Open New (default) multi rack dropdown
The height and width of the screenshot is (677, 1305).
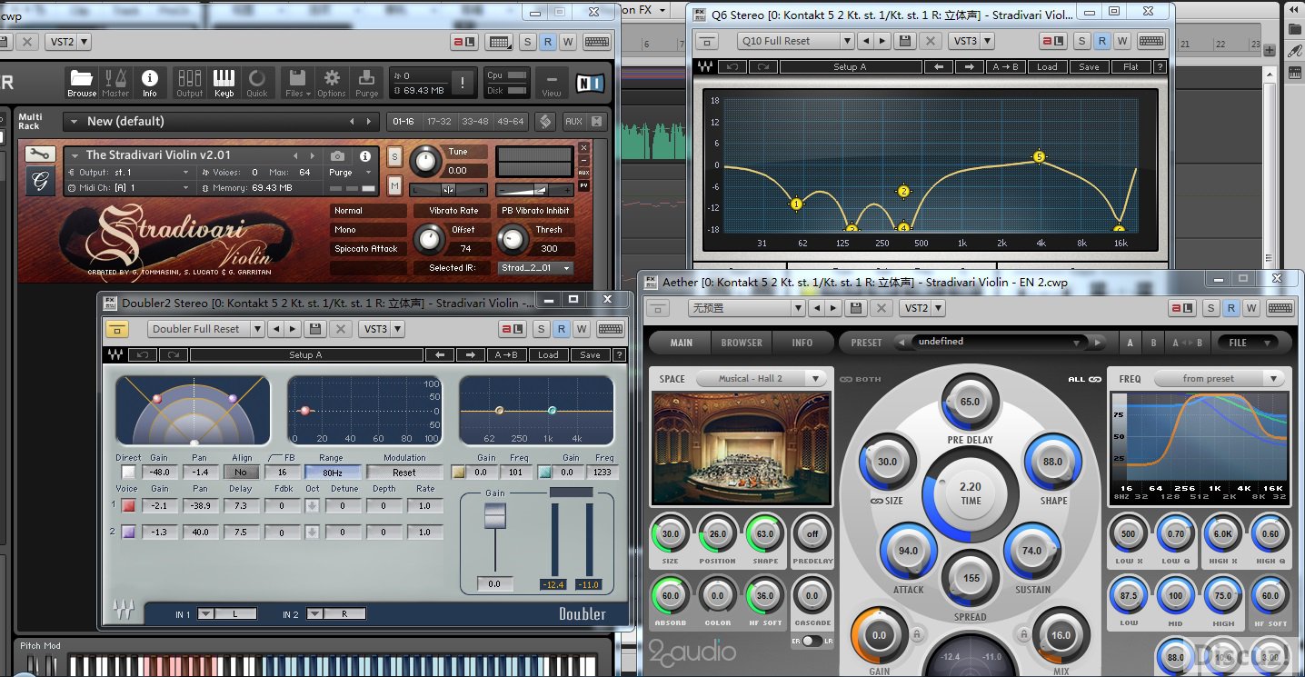point(222,121)
